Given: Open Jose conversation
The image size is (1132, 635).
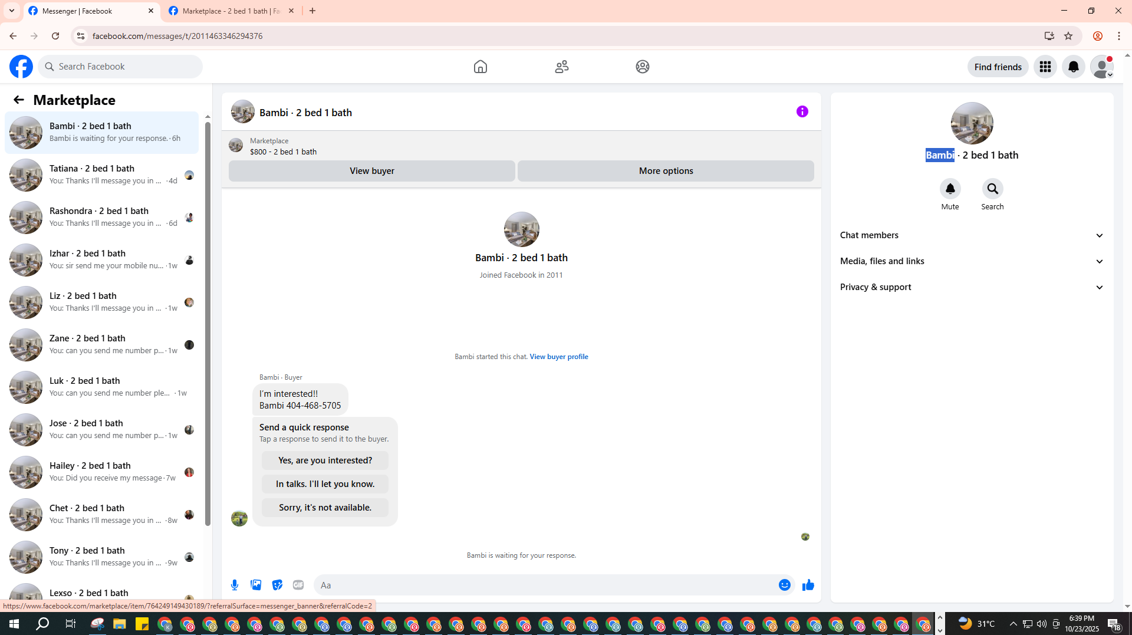Looking at the screenshot, I should 102,429.
